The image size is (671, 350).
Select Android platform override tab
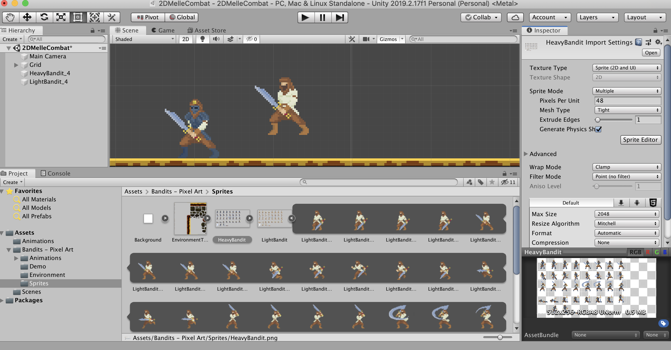[637, 203]
